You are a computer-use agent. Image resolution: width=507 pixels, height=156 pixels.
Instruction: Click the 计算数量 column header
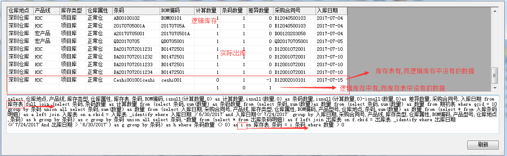click(x=208, y=11)
